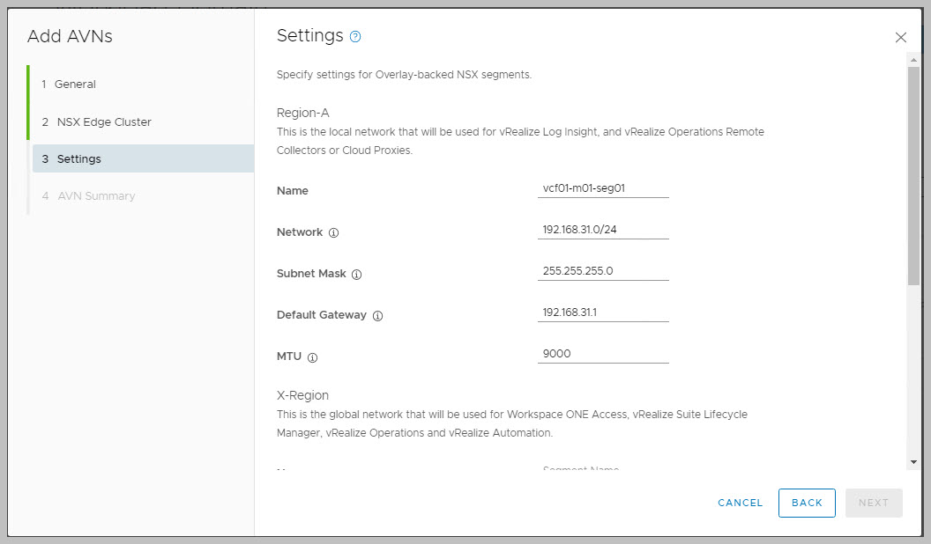Click the Next button
Viewport: 931px width, 544px height.
[x=873, y=503]
